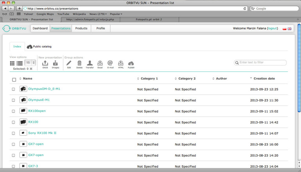The height and width of the screenshot is (172, 301).
Task: Switch to the Public catalog tab
Action: (x=39, y=47)
